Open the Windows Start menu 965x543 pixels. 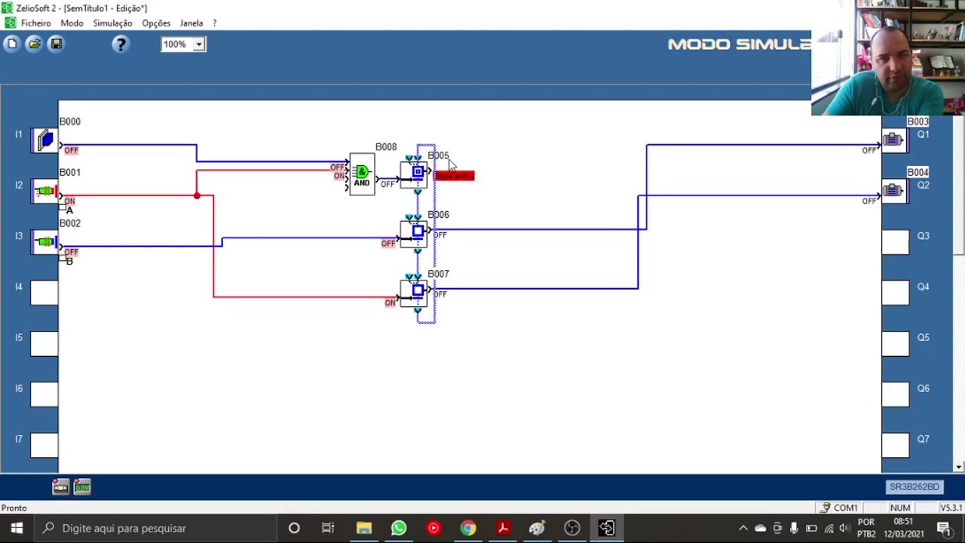tap(17, 528)
